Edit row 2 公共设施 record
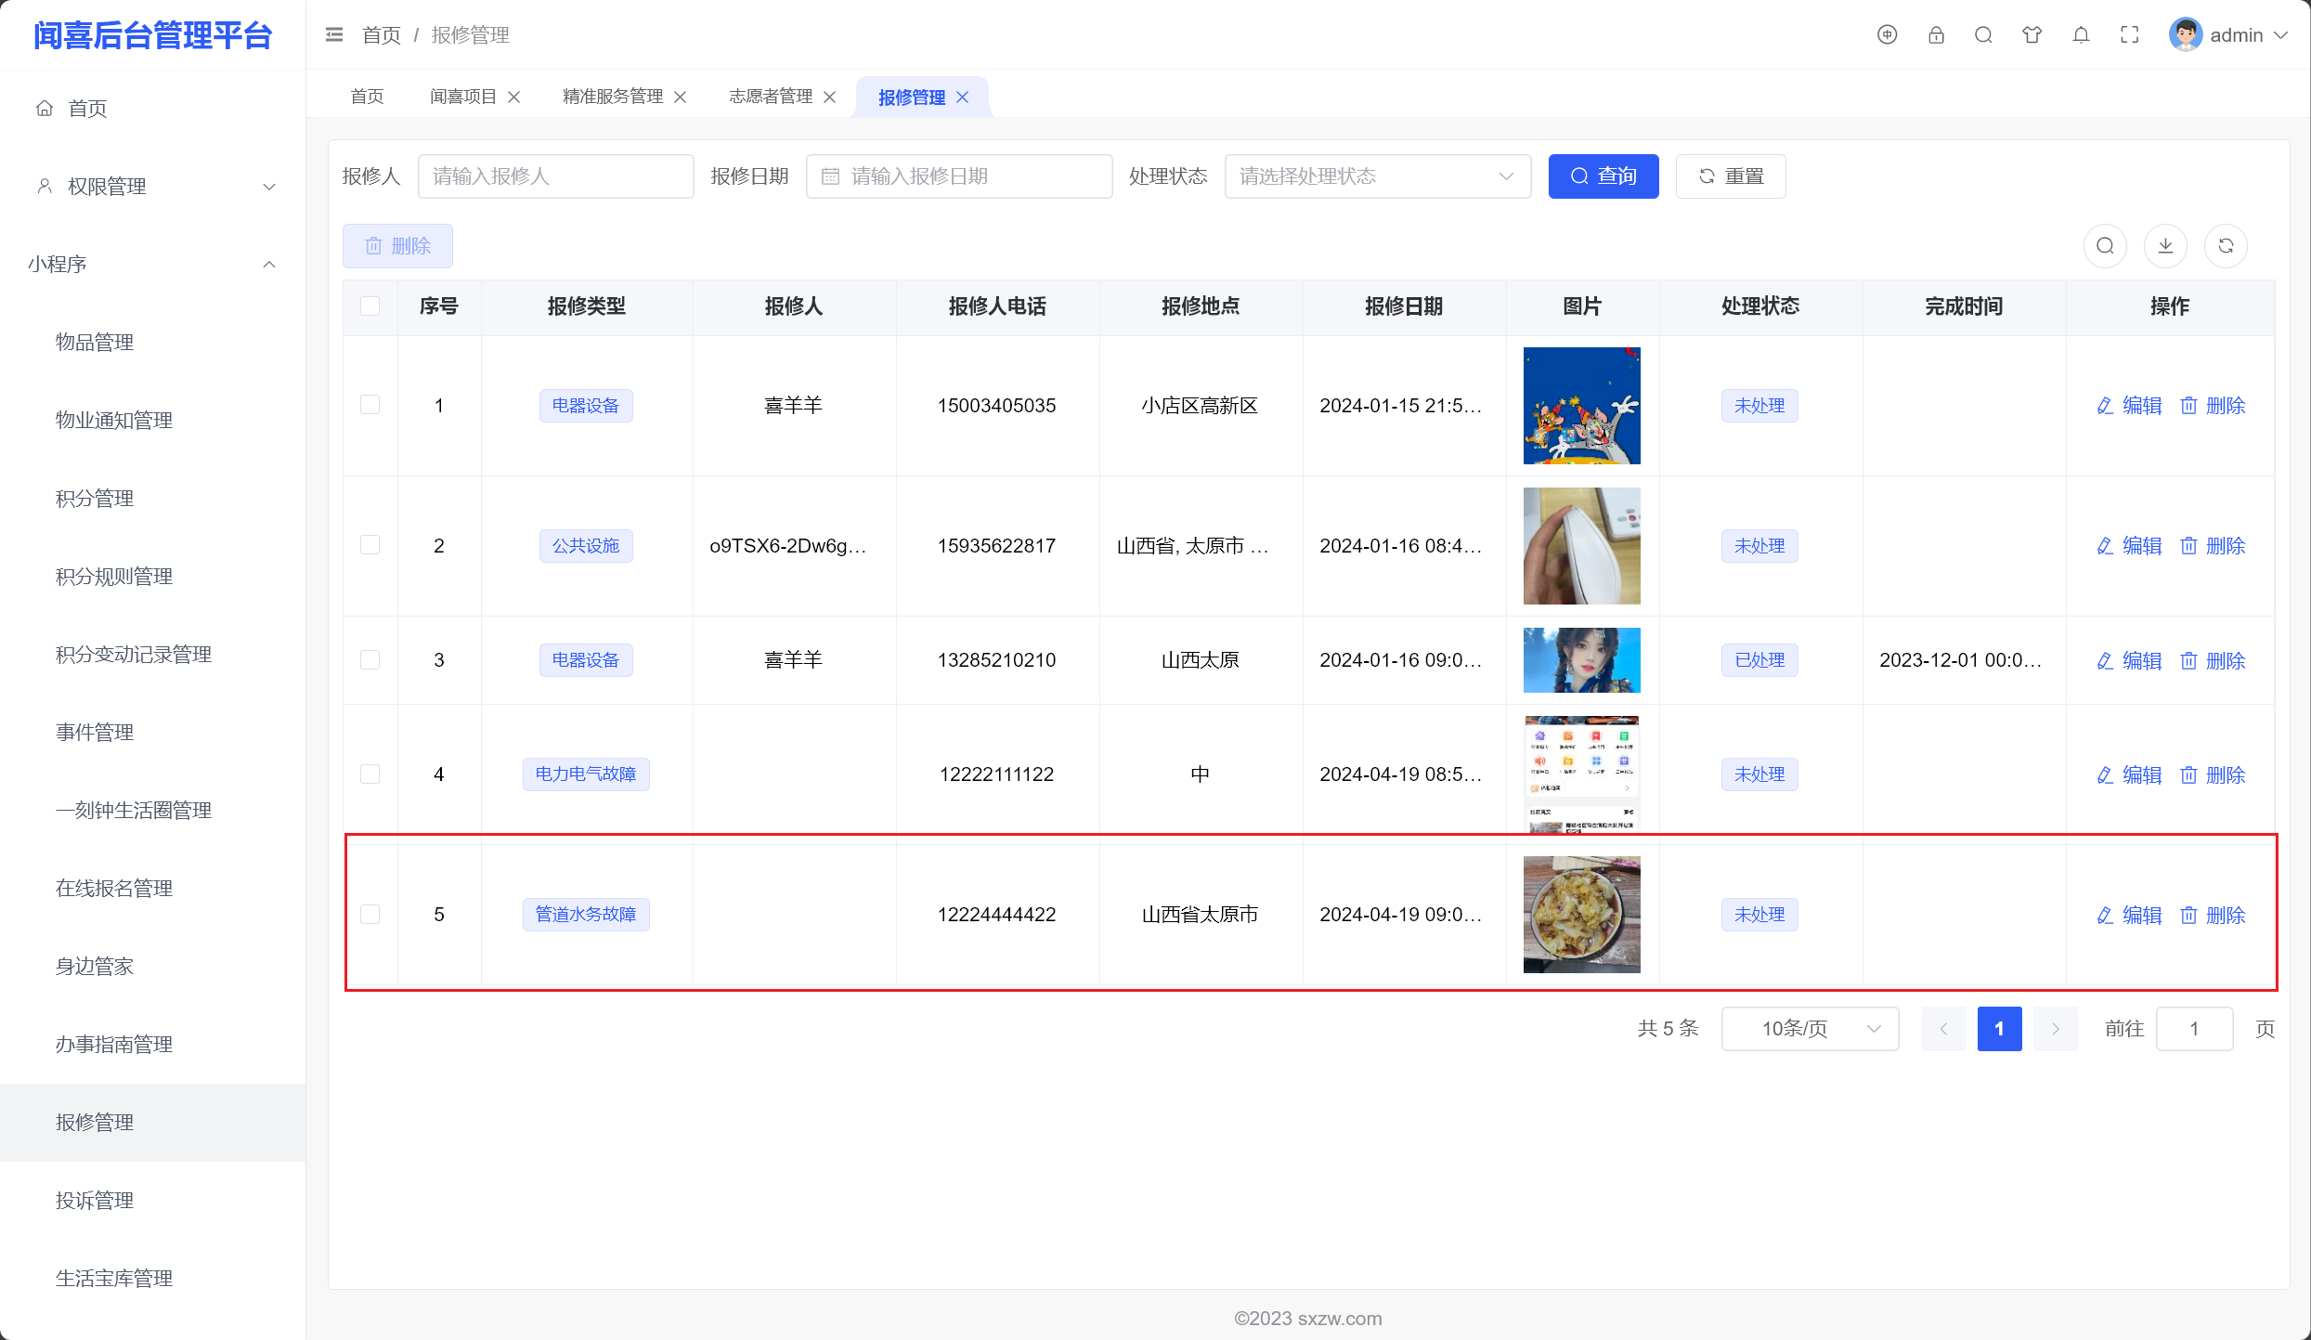 click(2130, 546)
